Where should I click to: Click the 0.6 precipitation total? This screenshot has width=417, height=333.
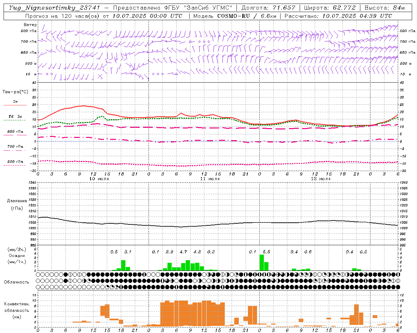point(308,252)
